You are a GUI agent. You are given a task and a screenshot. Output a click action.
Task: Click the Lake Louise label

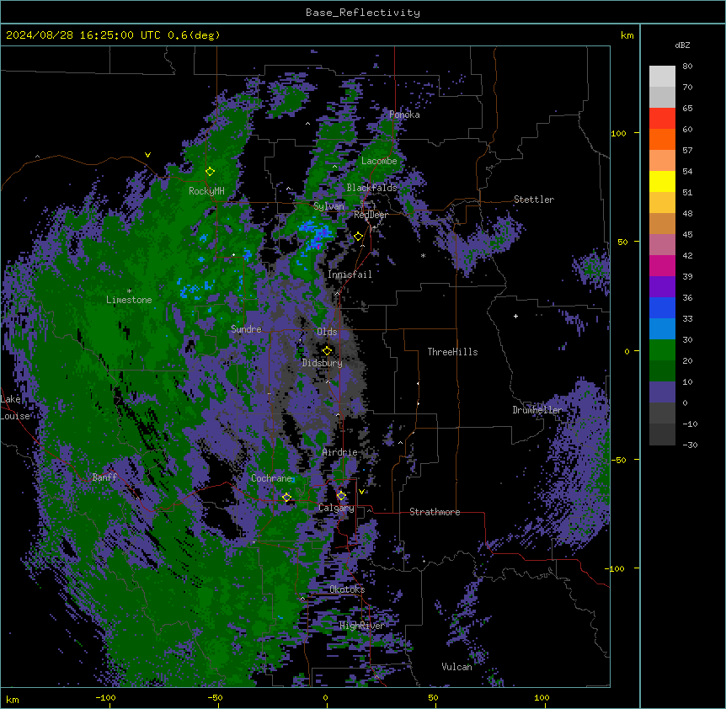pos(15,408)
